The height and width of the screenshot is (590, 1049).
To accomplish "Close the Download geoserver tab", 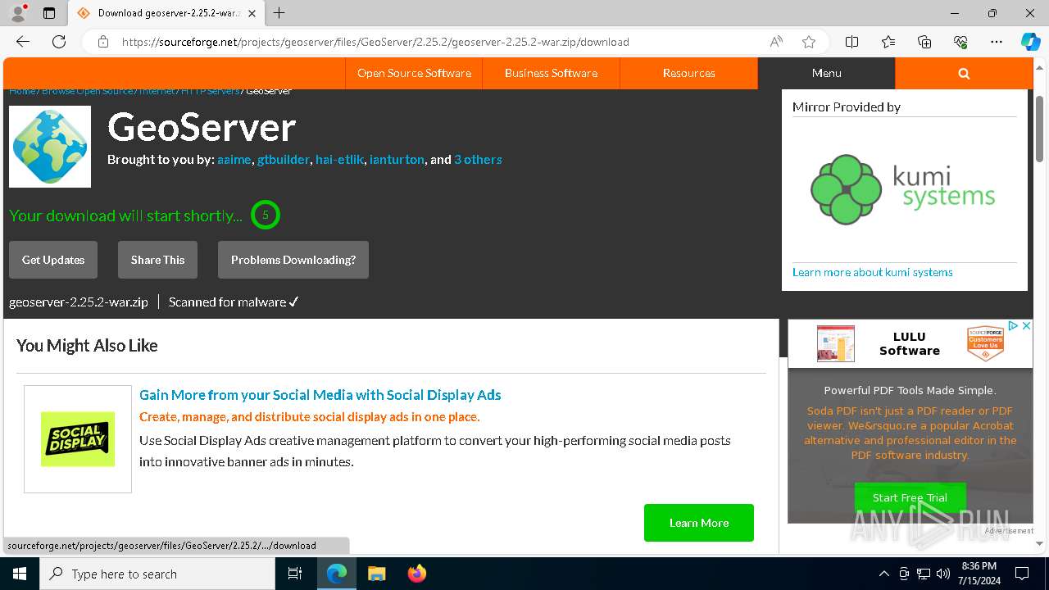I will (252, 13).
